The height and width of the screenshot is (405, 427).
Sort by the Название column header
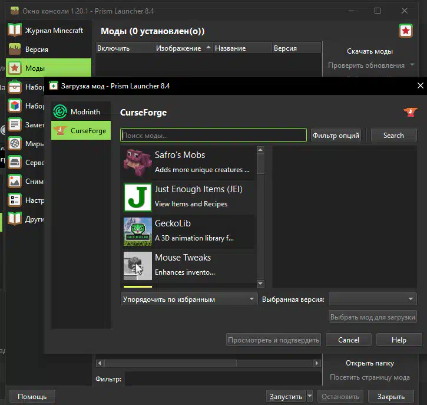coord(242,48)
